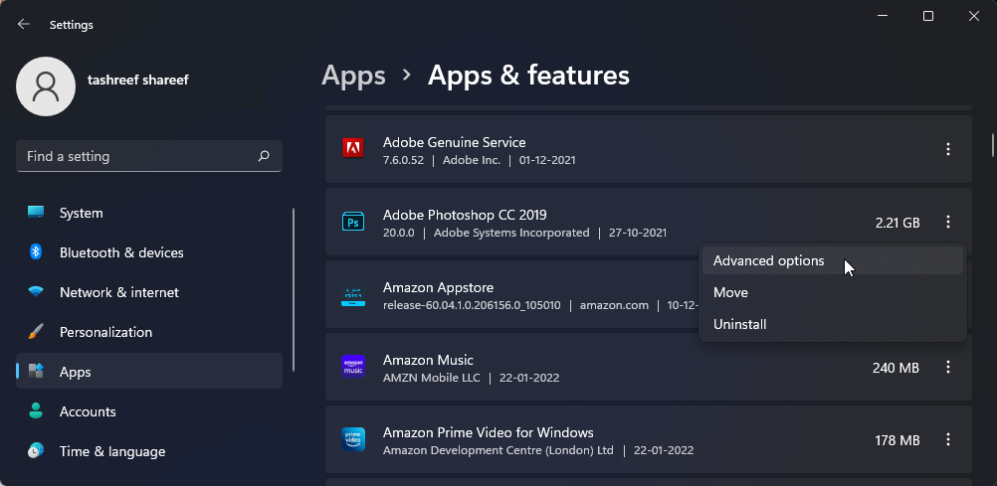Open Personalization settings

pyautogui.click(x=149, y=332)
